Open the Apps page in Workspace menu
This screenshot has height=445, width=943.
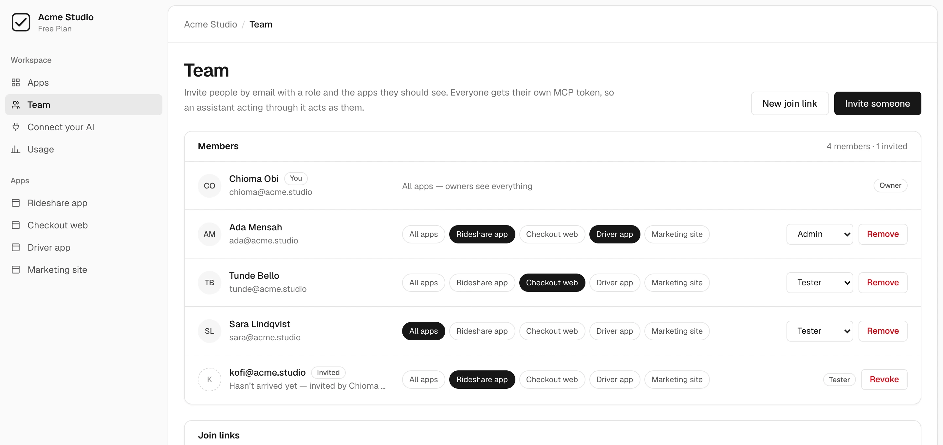(83, 82)
